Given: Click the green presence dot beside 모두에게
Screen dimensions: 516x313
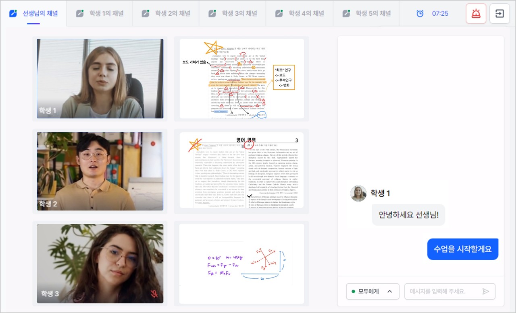Looking at the screenshot, I should point(353,291).
